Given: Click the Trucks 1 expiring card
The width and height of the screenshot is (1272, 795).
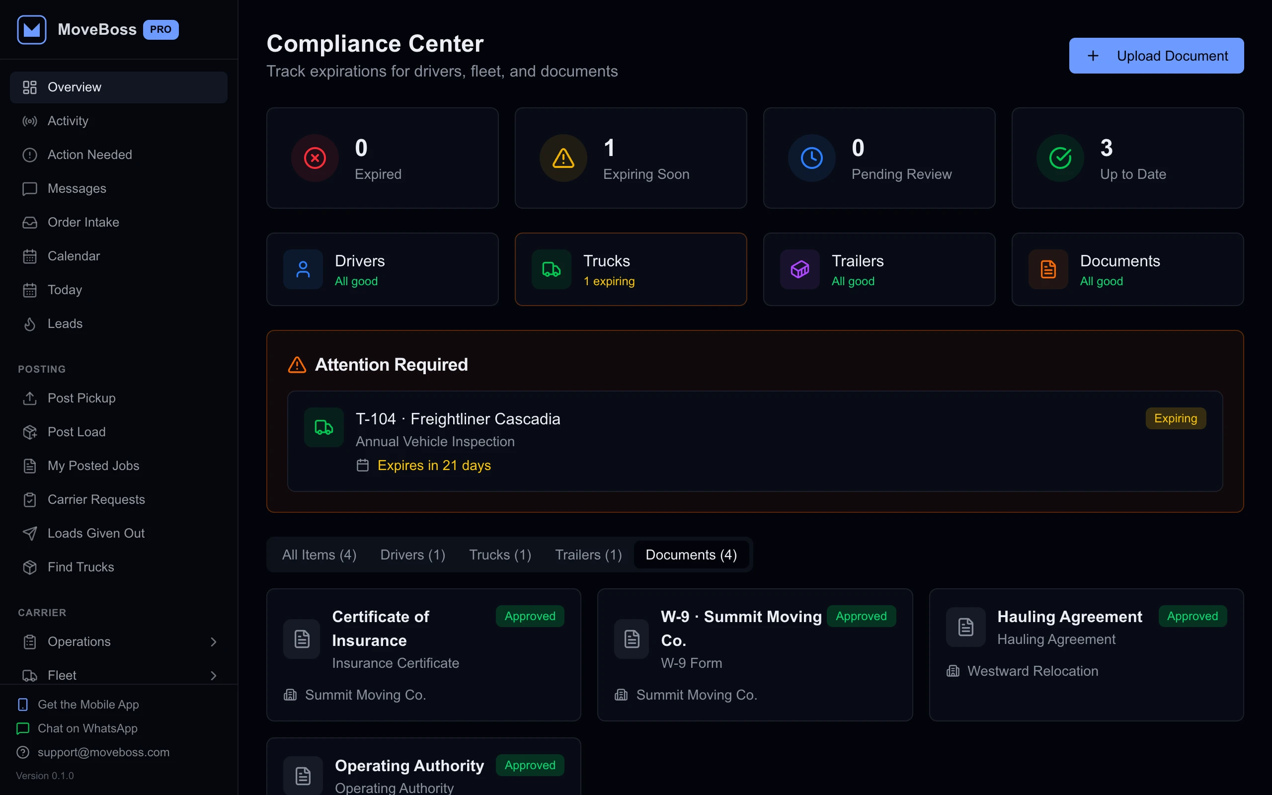Looking at the screenshot, I should 631,269.
